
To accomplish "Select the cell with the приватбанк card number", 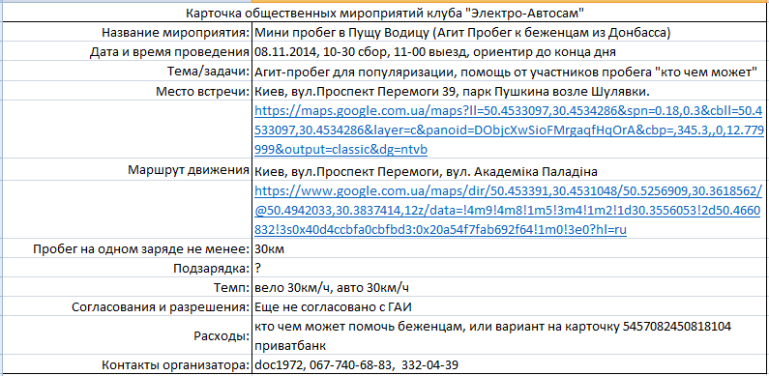I will 509,336.
